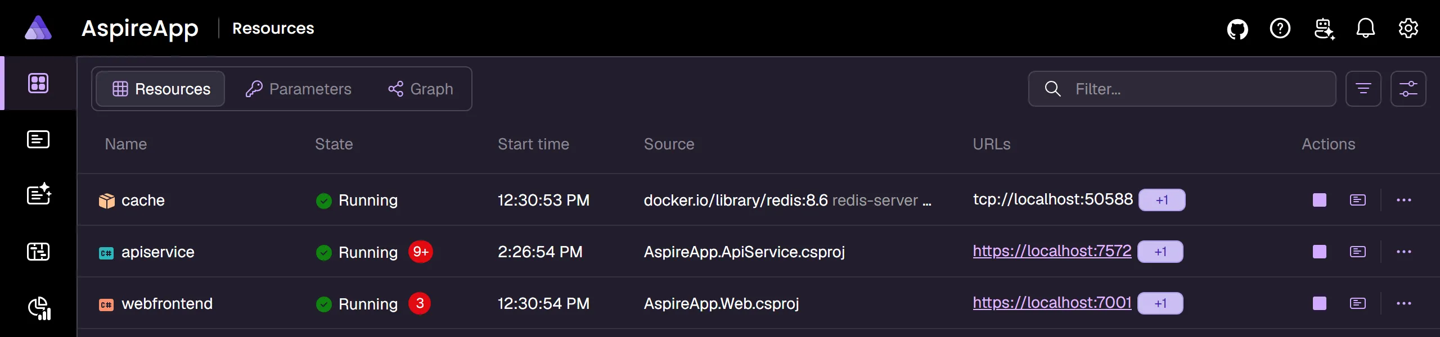Open more actions menu for webfrontend

coord(1404,303)
